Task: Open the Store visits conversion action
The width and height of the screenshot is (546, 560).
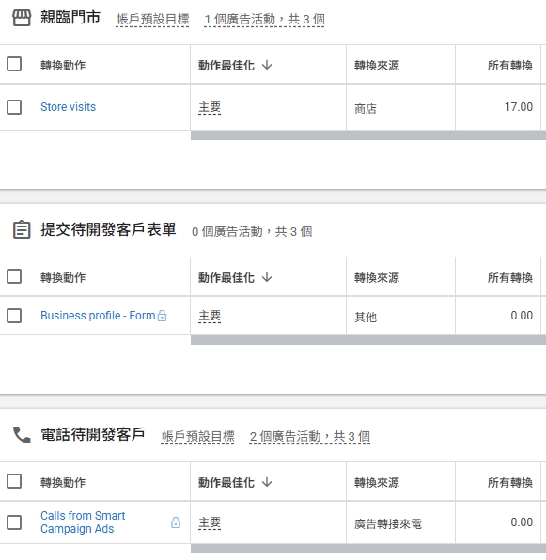Action: 69,107
